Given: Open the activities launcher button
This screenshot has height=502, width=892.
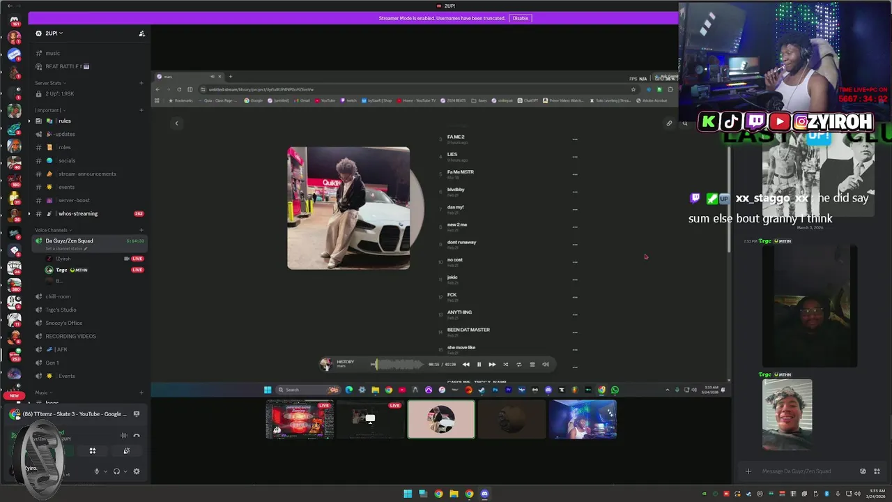Looking at the screenshot, I should click(x=92, y=451).
